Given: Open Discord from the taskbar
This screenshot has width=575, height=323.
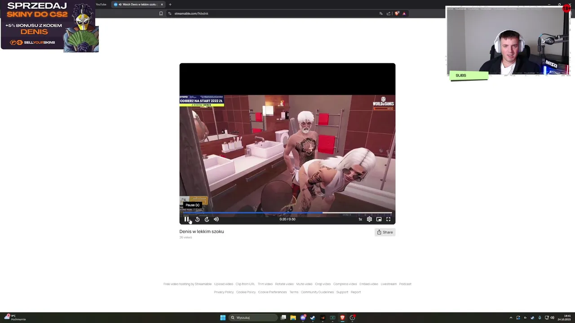Looking at the screenshot, I should coord(303,318).
